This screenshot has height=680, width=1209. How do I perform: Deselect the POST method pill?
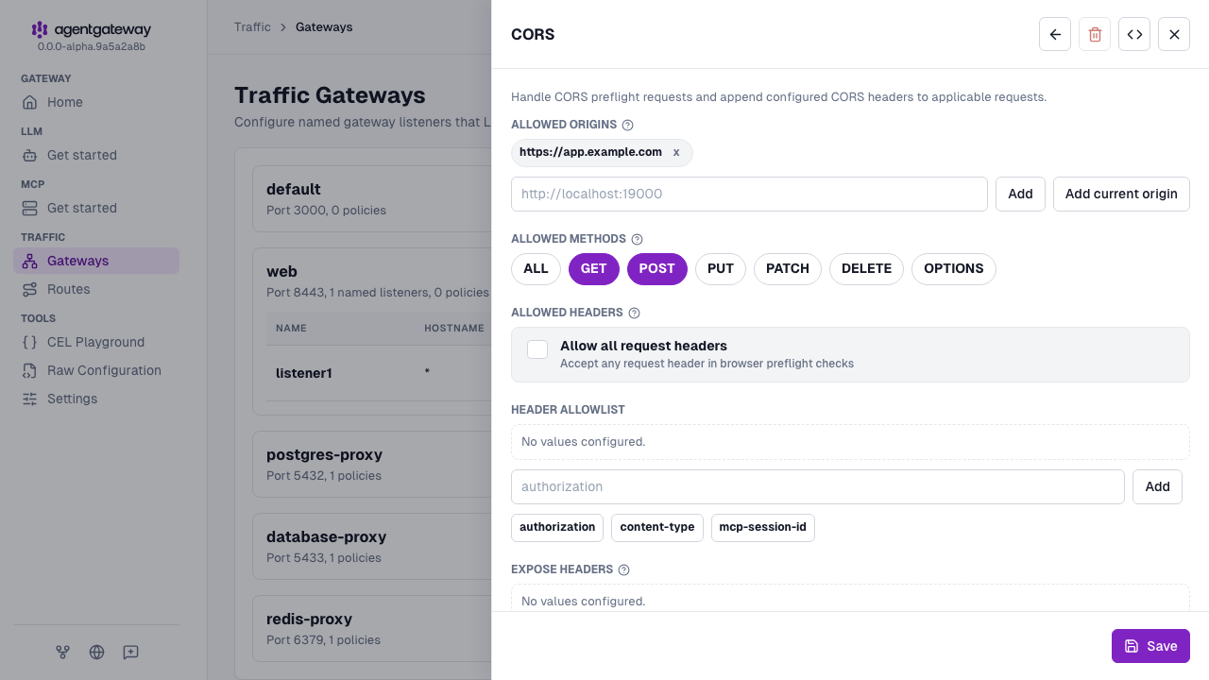coord(657,269)
